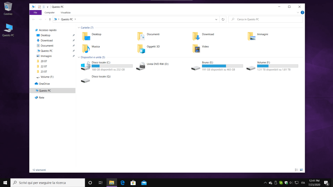The height and width of the screenshot is (187, 333).
Task: Open Microsoft Store from the taskbar
Action: coord(133,182)
